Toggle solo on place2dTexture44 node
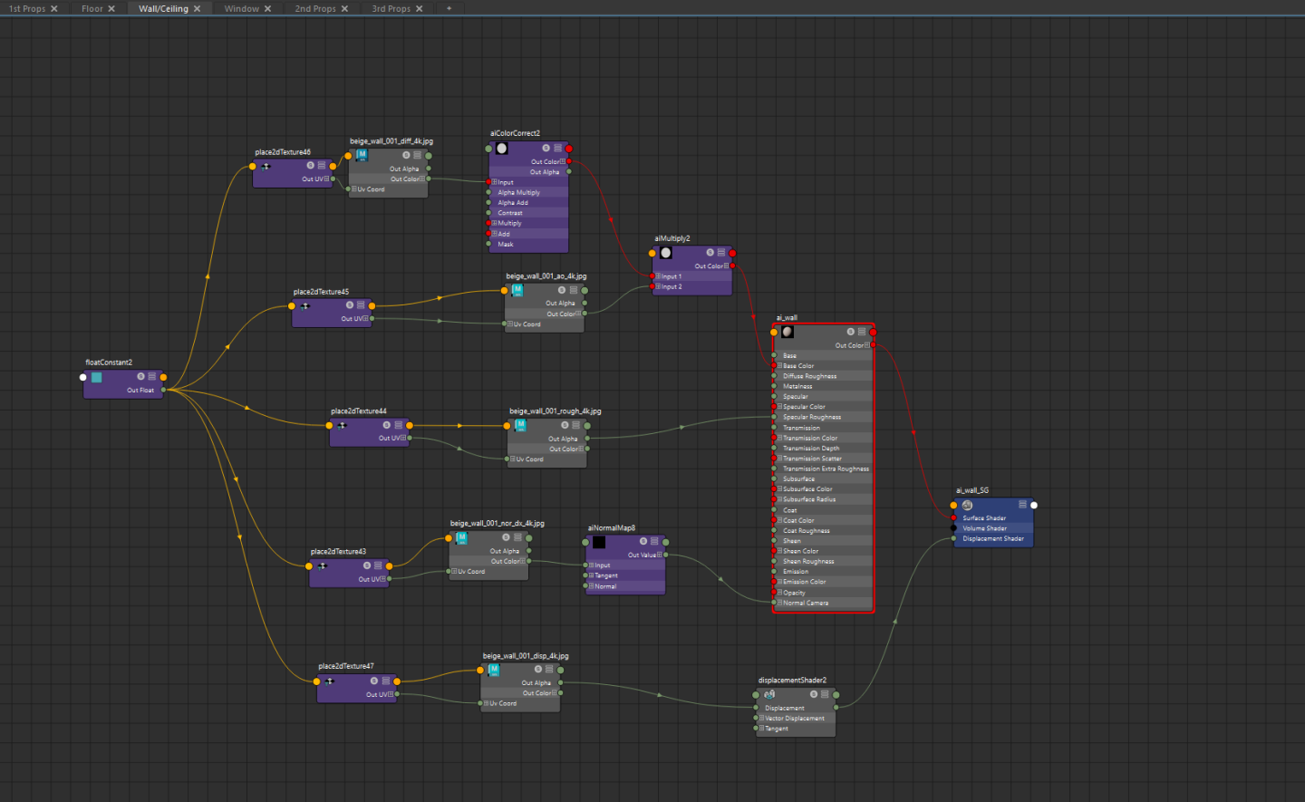 pos(386,425)
